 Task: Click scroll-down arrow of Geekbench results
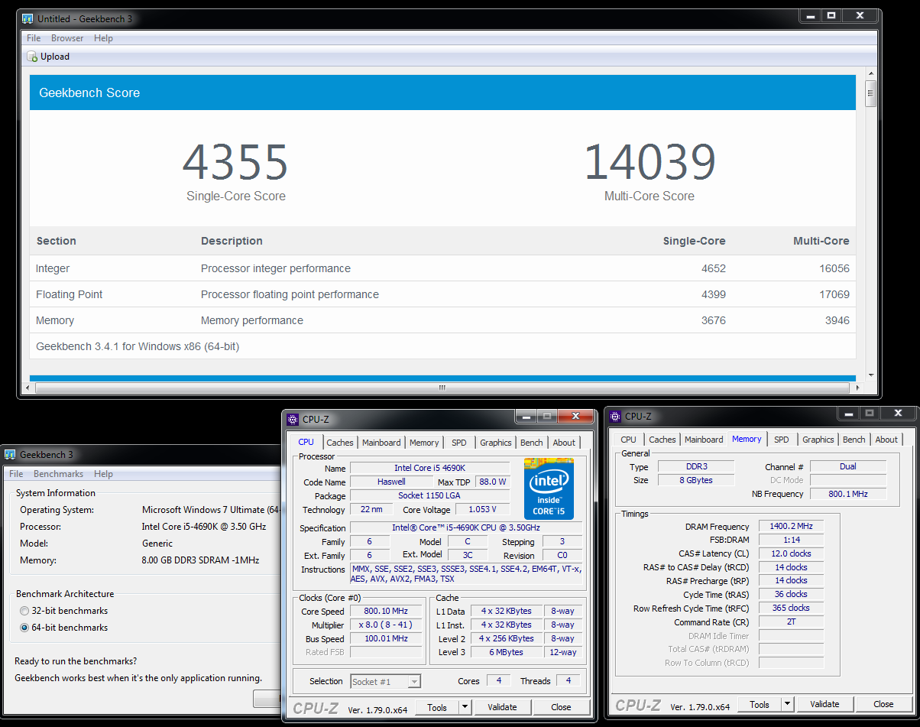coord(870,375)
